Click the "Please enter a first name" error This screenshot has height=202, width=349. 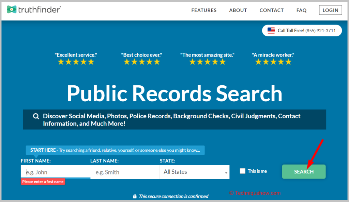43,182
